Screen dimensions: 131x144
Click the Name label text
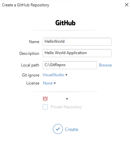[x=34, y=42]
